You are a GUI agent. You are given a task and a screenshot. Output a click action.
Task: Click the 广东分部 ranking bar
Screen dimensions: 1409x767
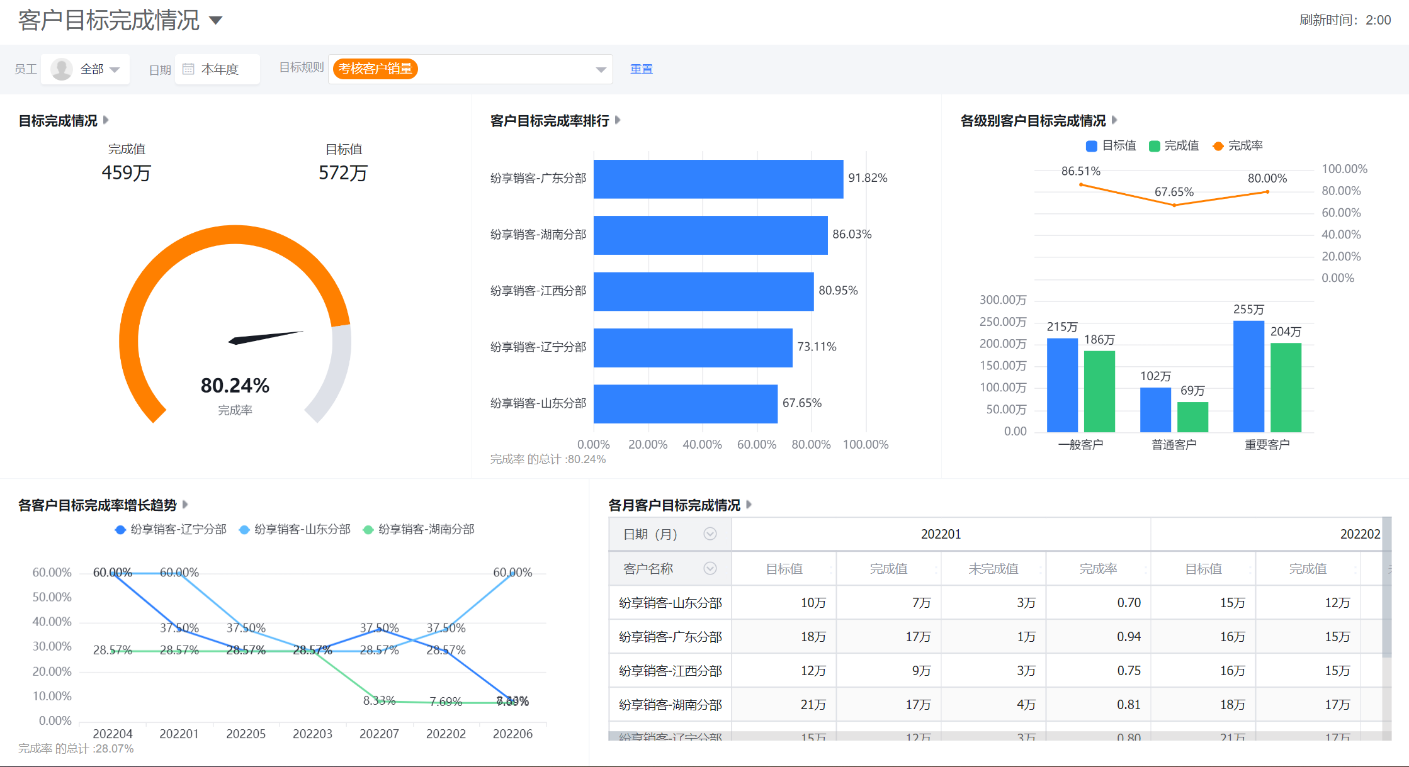tap(718, 179)
